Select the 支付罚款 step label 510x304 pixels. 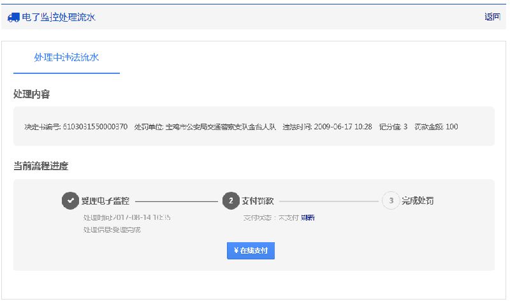pos(258,201)
